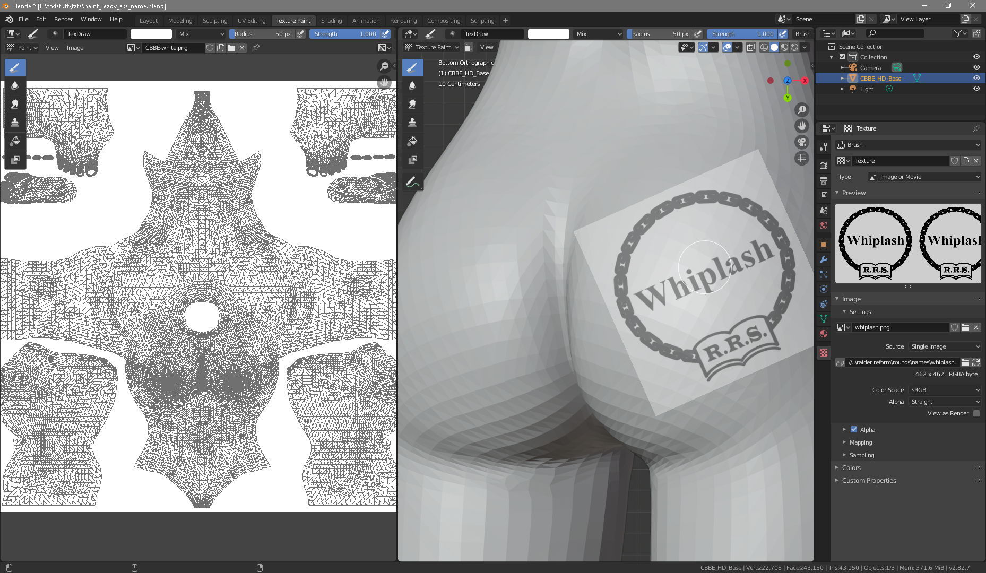
Task: Open File menu
Action: (23, 19)
